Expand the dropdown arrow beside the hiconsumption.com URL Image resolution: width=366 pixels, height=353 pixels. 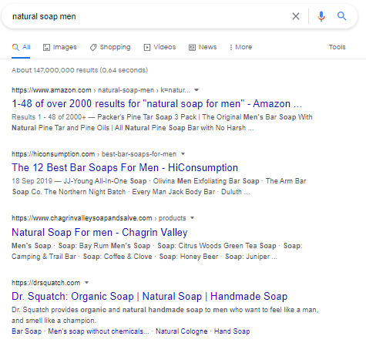(x=183, y=154)
